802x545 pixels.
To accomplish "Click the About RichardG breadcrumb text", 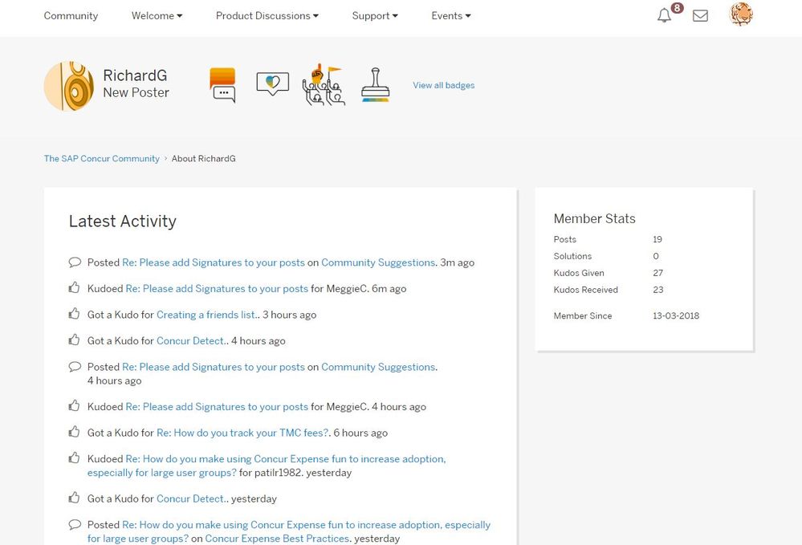I will pos(204,158).
